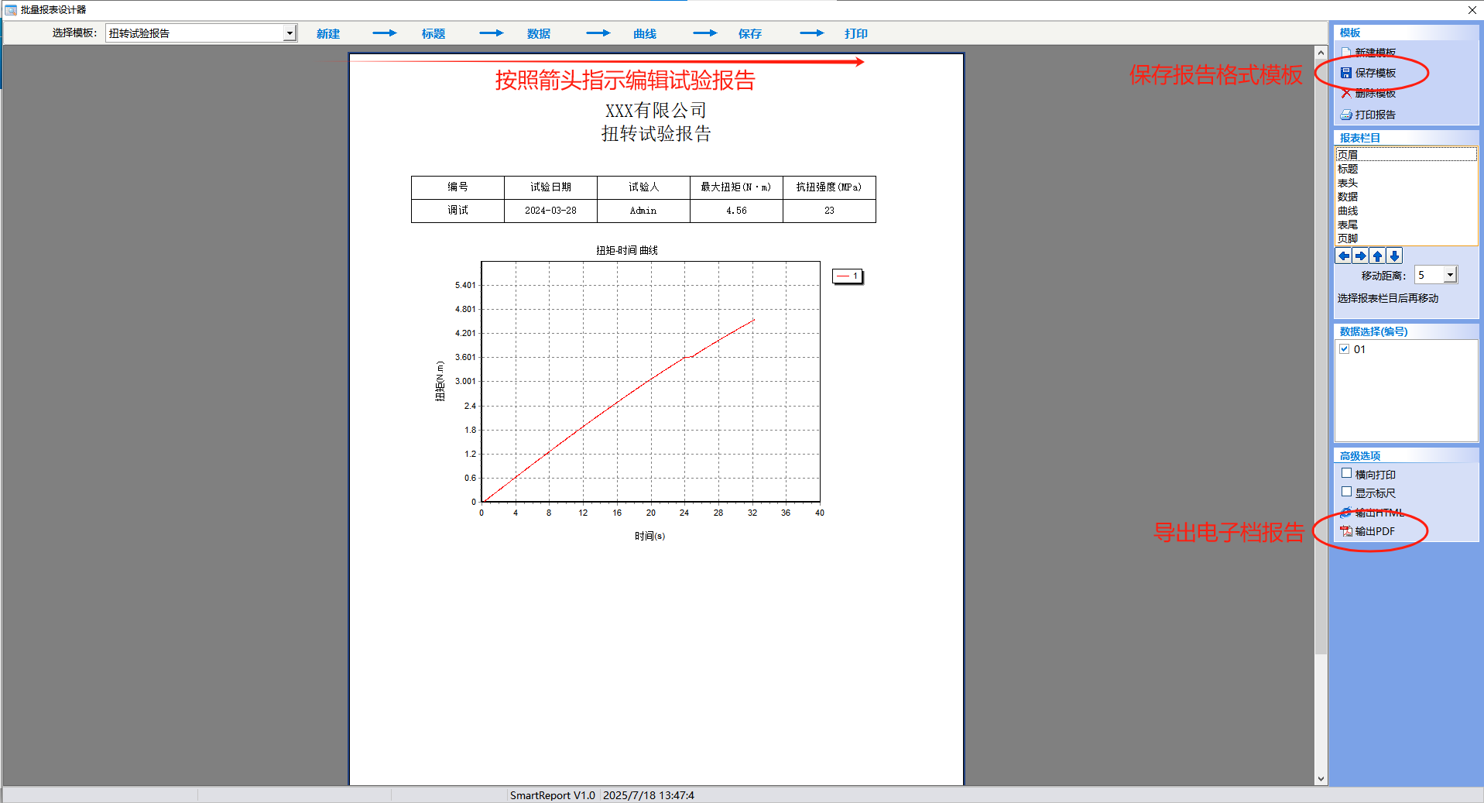Select 表头 in the 报表栏目 list
The image size is (1484, 803).
1348,183
